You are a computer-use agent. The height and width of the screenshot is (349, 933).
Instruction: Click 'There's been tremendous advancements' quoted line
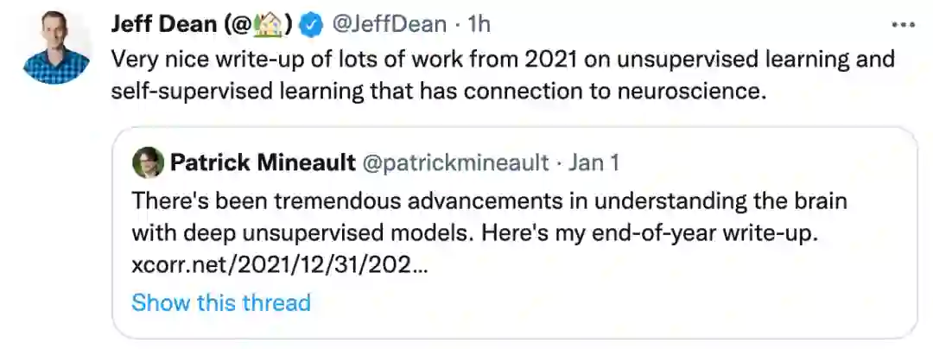point(490,201)
